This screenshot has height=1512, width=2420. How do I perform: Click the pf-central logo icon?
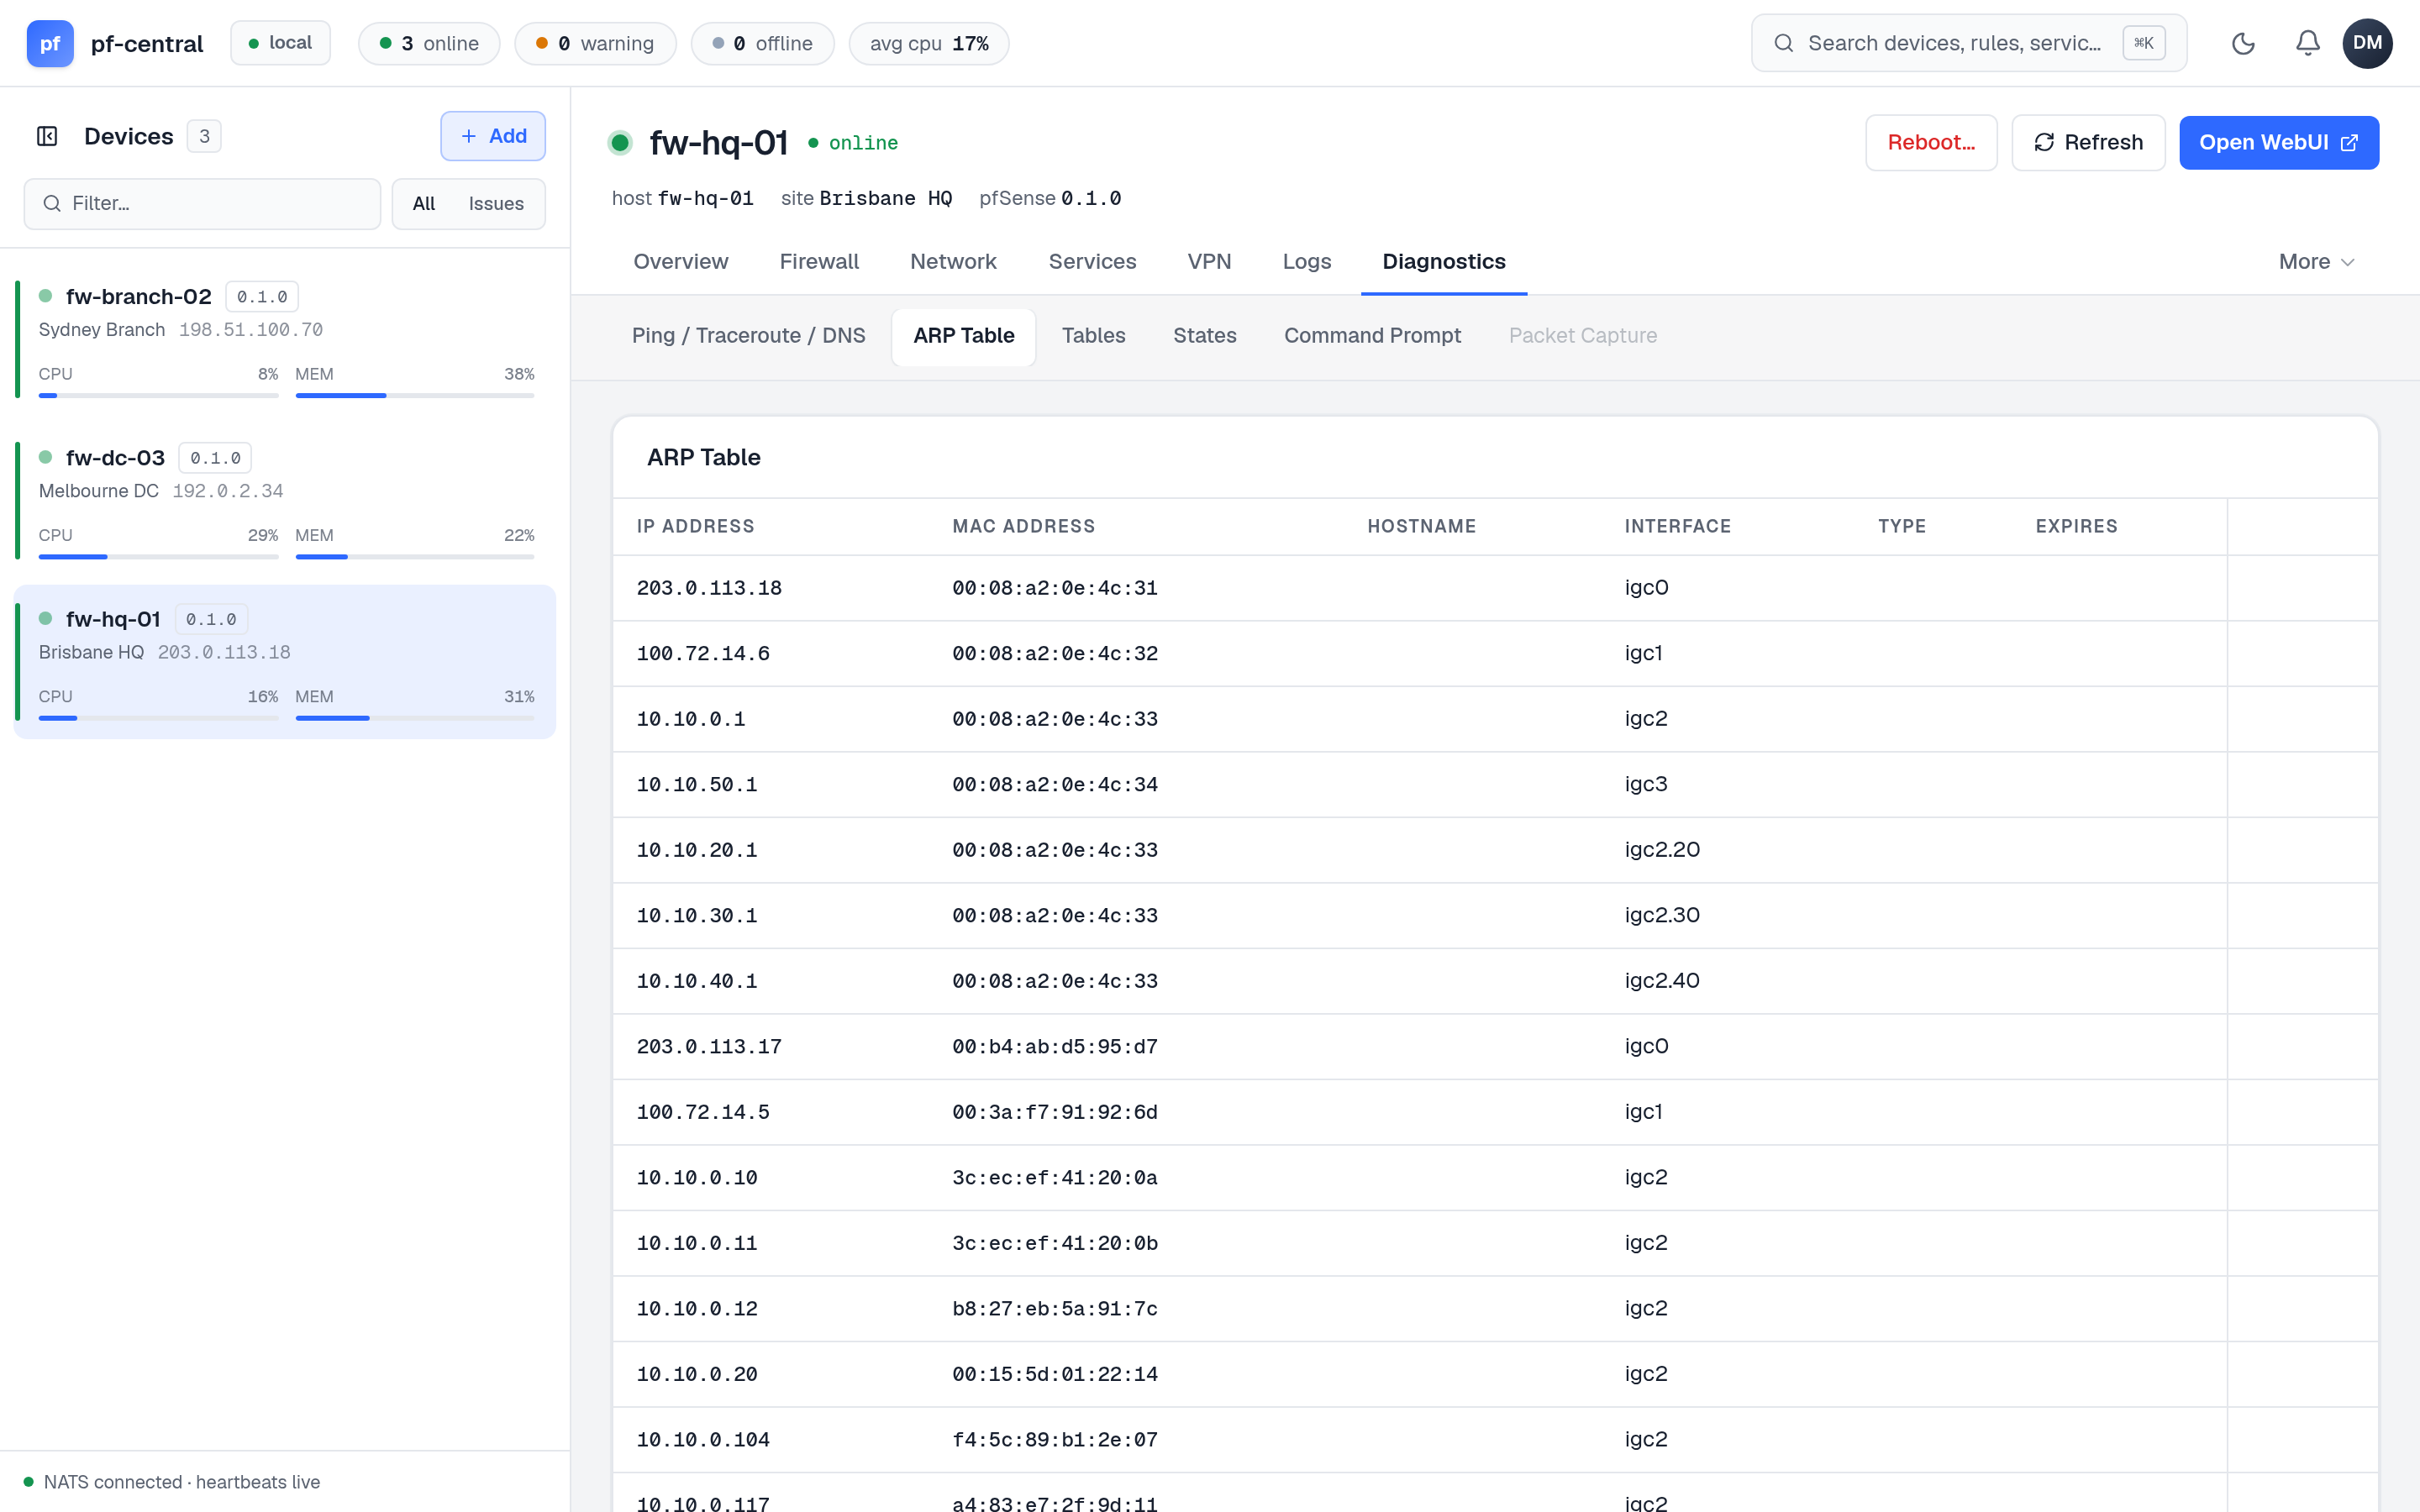(x=50, y=43)
